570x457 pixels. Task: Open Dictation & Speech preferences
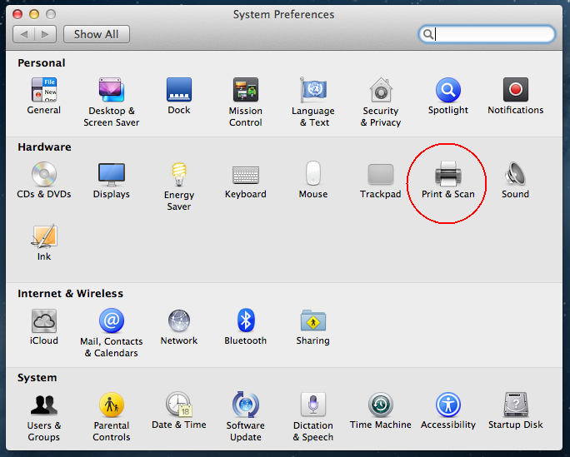pos(313,405)
